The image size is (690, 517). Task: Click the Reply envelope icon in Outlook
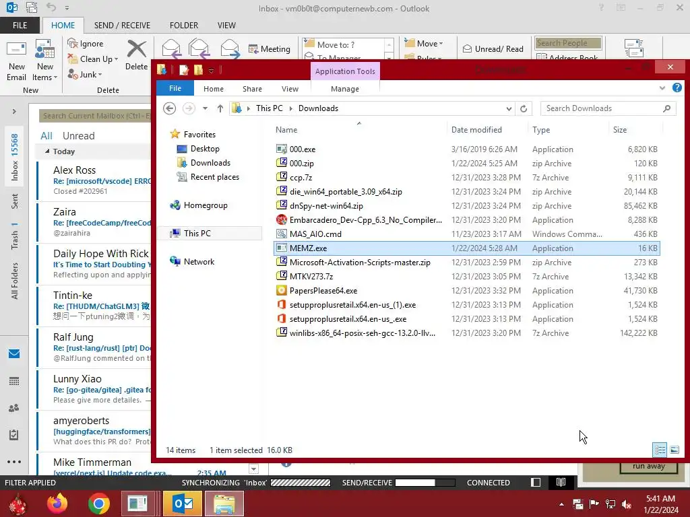pos(172,48)
